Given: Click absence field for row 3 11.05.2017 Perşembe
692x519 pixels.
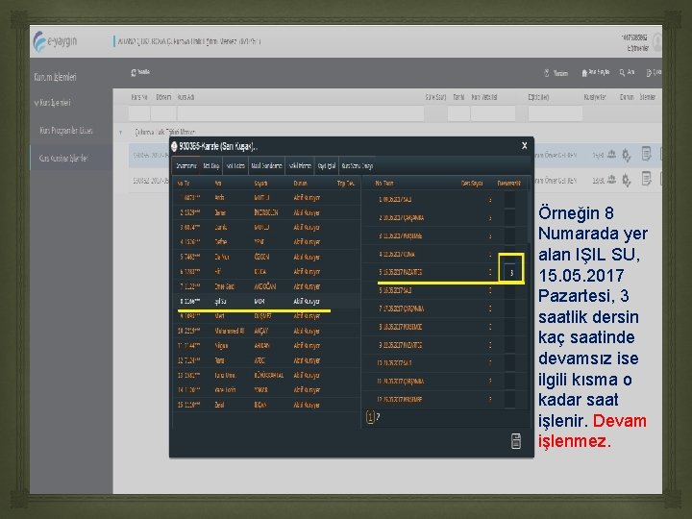Looking at the screenshot, I should coord(510,236).
